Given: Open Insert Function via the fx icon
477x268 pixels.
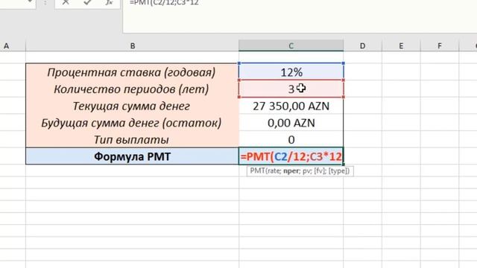Looking at the screenshot, I should (109, 2).
